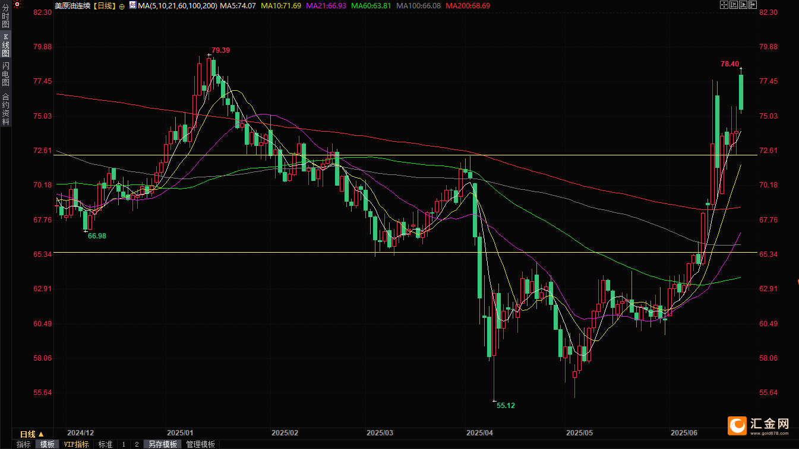Click the jump-to-start chart icon at top right
Screen dimensions: 799x449
(x=733, y=5)
